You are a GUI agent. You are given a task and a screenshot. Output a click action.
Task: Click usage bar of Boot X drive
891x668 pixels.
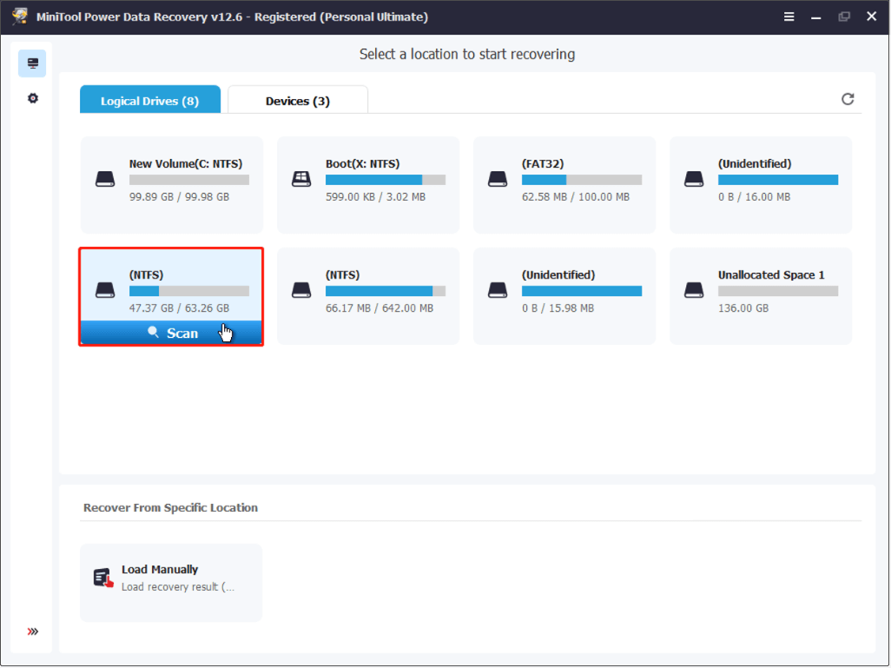(386, 180)
